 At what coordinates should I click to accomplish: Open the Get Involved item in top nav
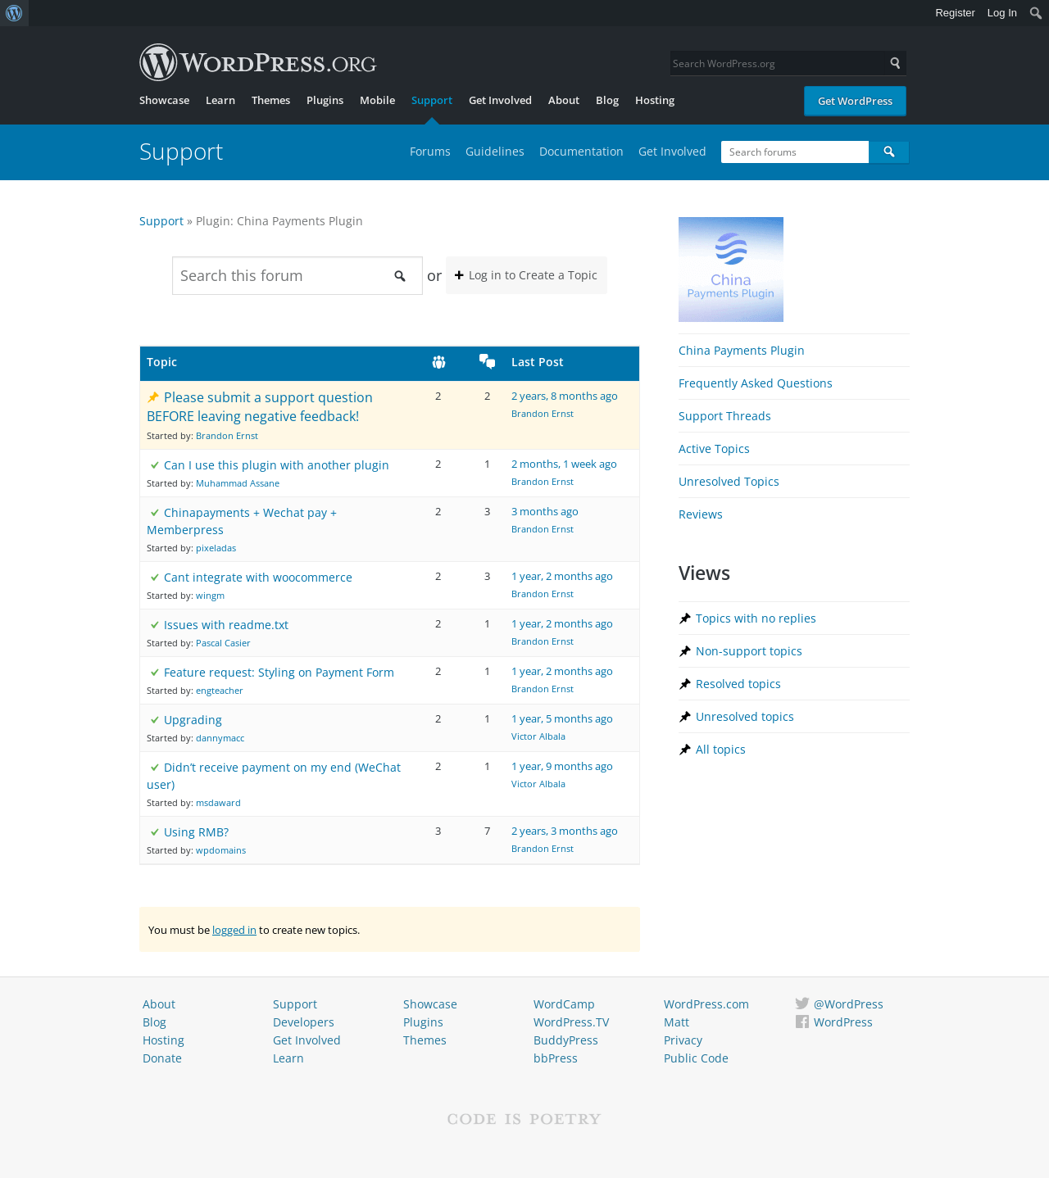point(500,100)
